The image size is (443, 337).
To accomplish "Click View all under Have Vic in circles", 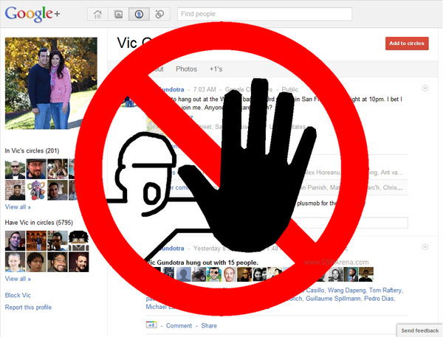I will point(18,279).
